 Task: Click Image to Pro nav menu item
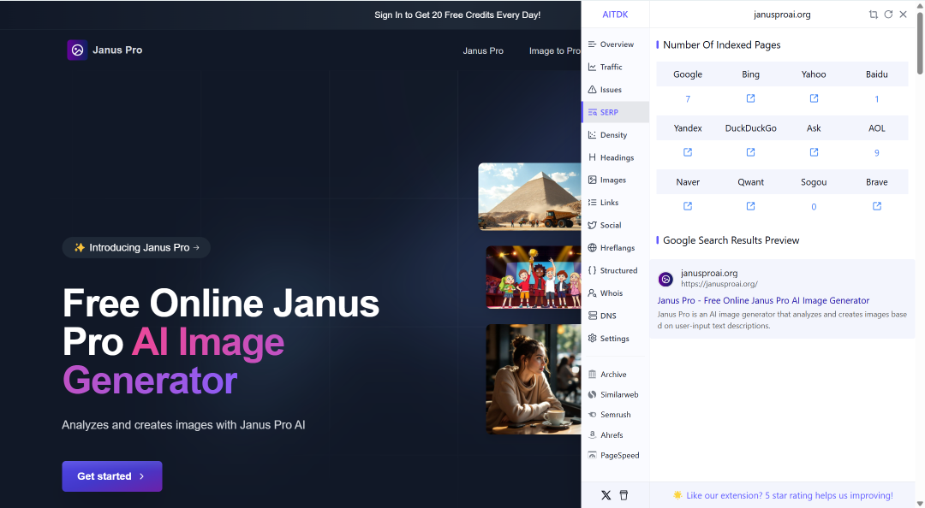coord(554,50)
